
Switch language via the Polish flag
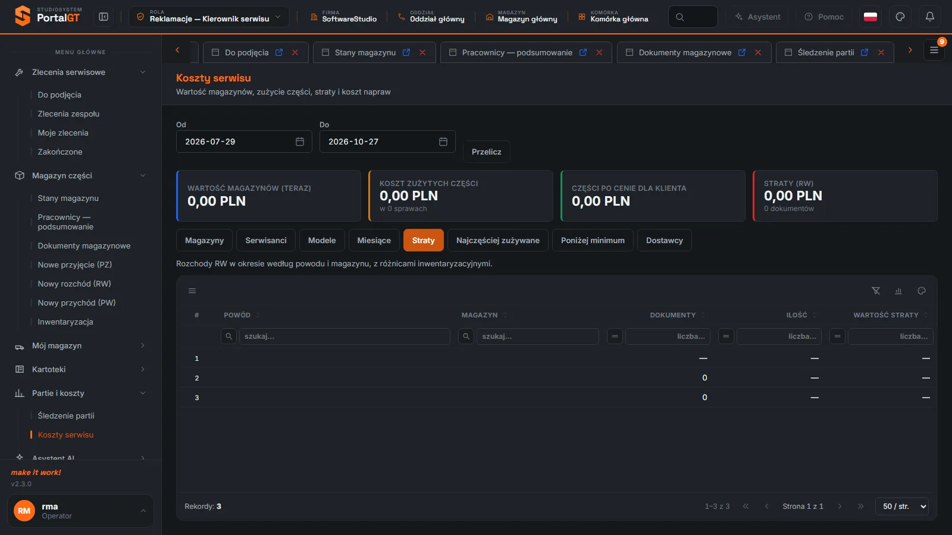click(x=870, y=17)
